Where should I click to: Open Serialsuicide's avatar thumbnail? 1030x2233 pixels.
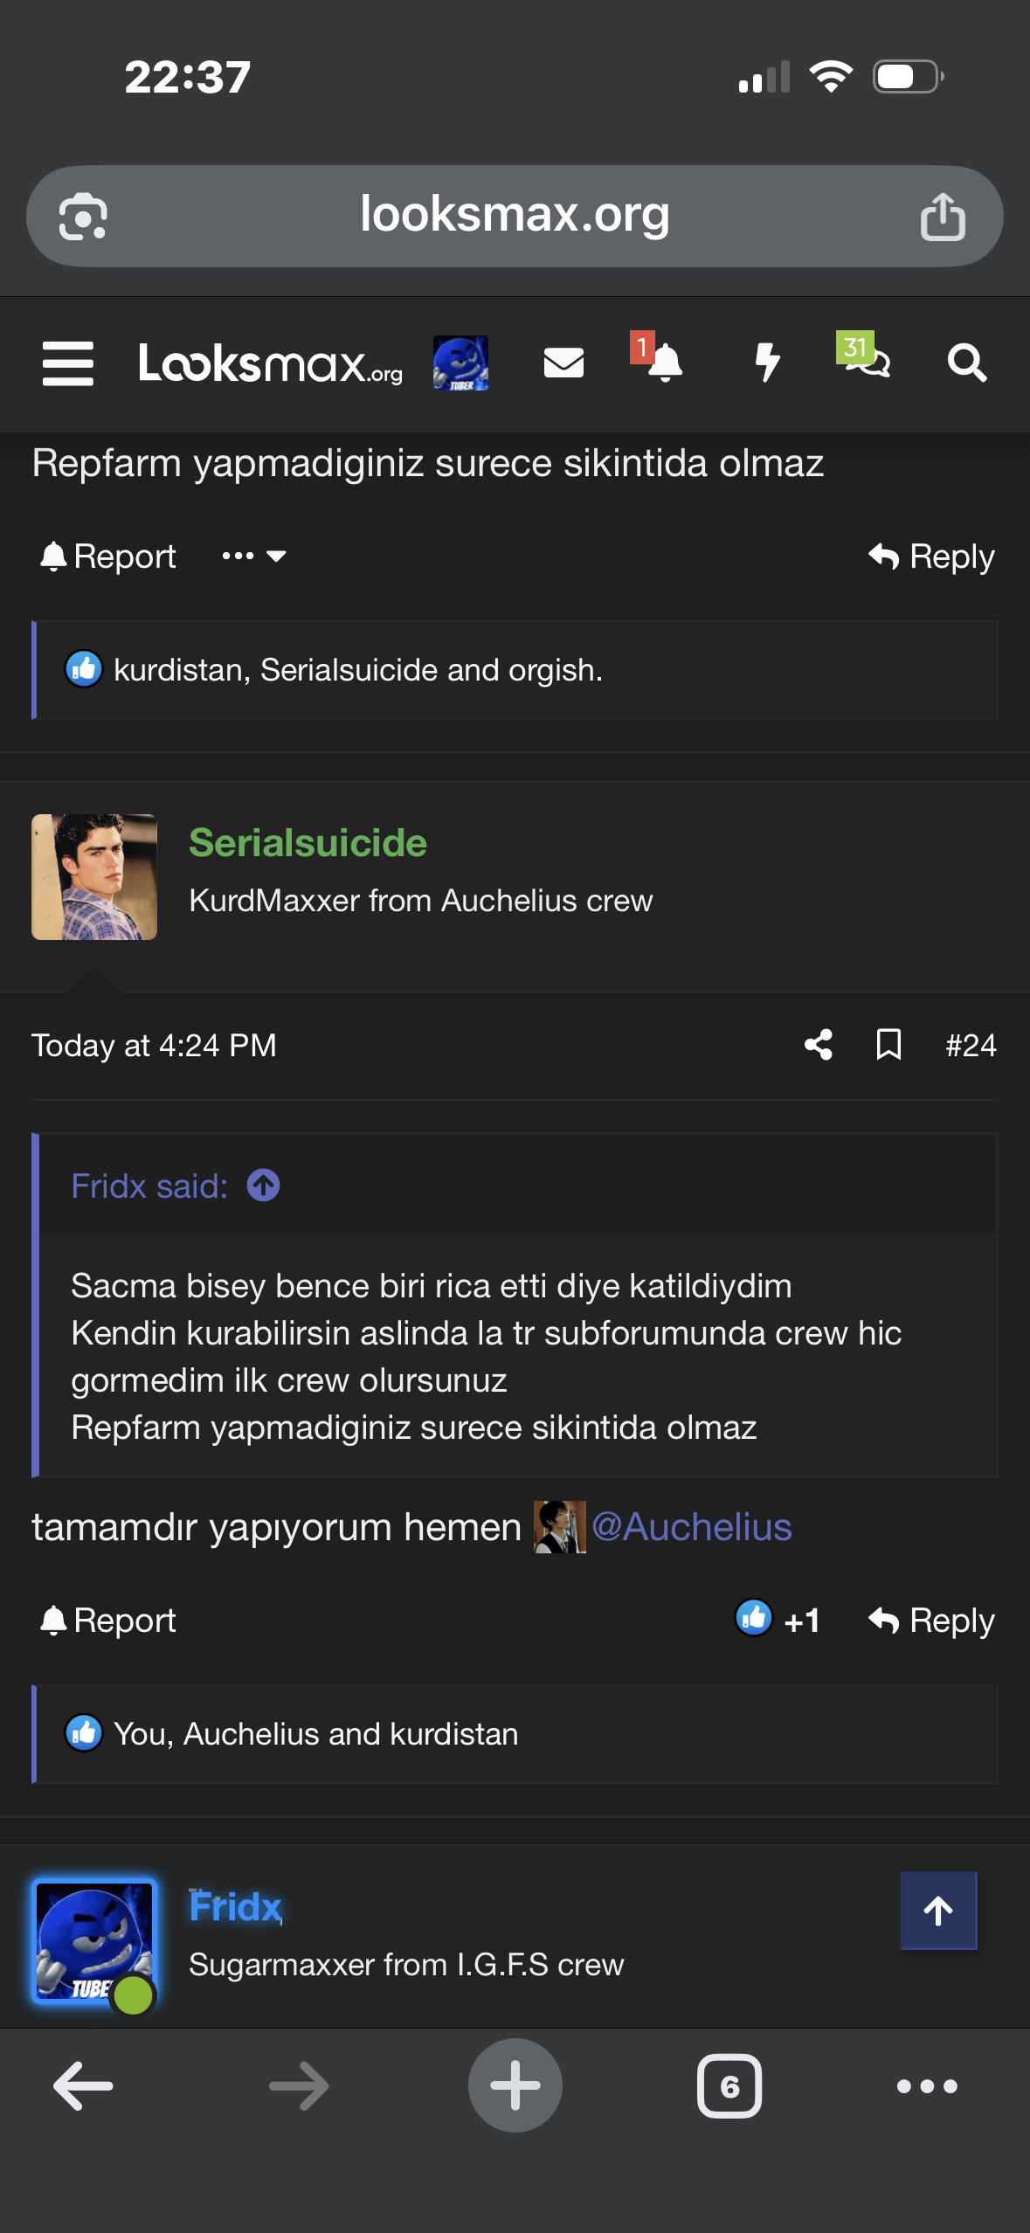tap(94, 877)
